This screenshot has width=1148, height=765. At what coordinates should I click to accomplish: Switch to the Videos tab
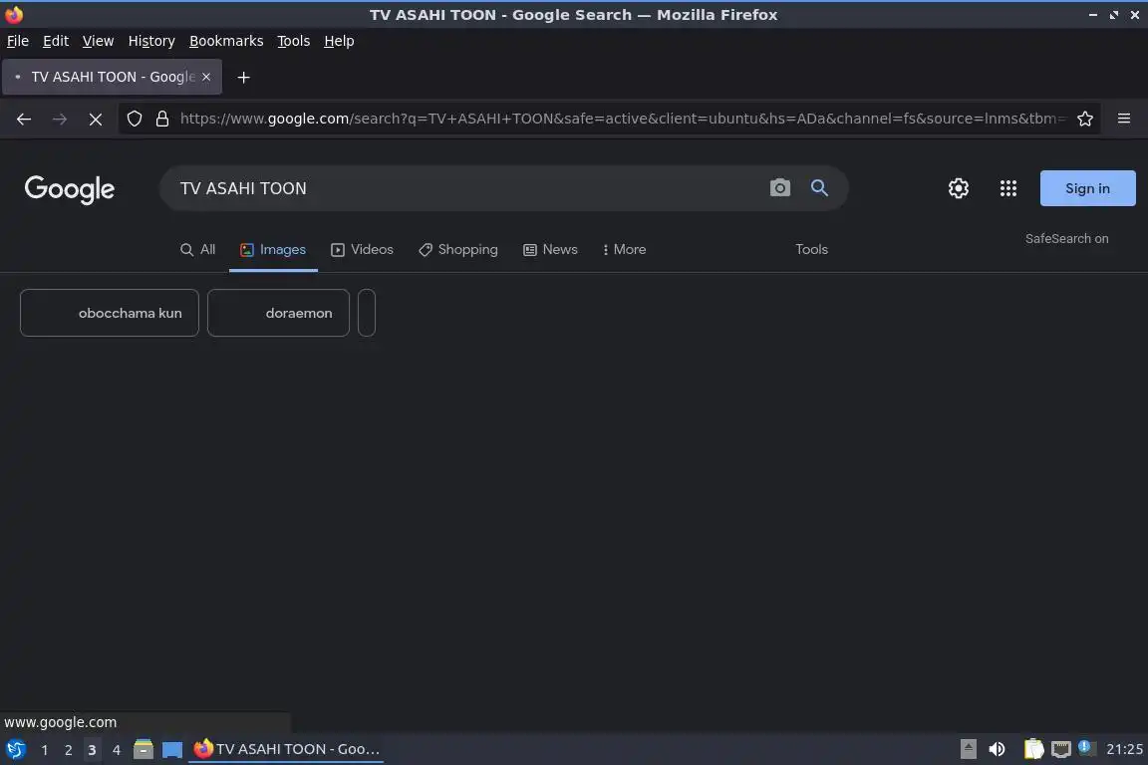pyautogui.click(x=362, y=250)
